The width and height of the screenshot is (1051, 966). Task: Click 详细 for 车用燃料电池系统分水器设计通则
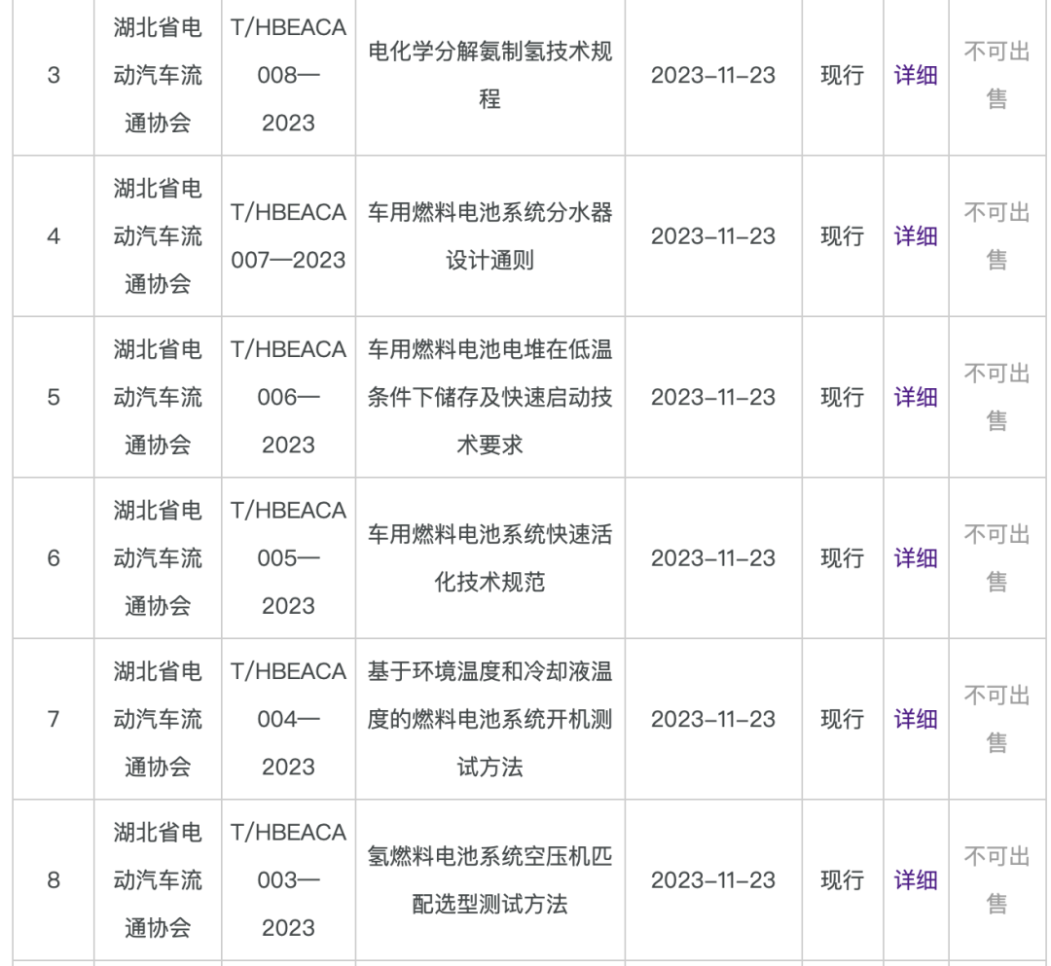(914, 235)
